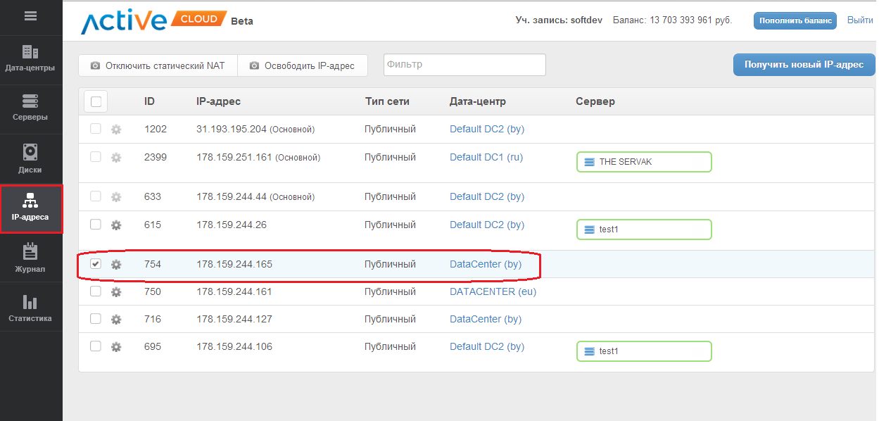Viewport: 879px width, 421px height.
Task: Click Получить новый IP-адрес button
Action: coord(804,64)
